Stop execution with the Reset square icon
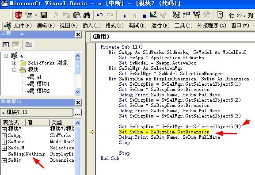 point(144,16)
